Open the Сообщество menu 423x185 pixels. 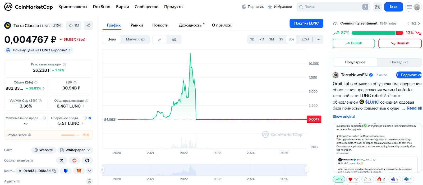[146, 7]
